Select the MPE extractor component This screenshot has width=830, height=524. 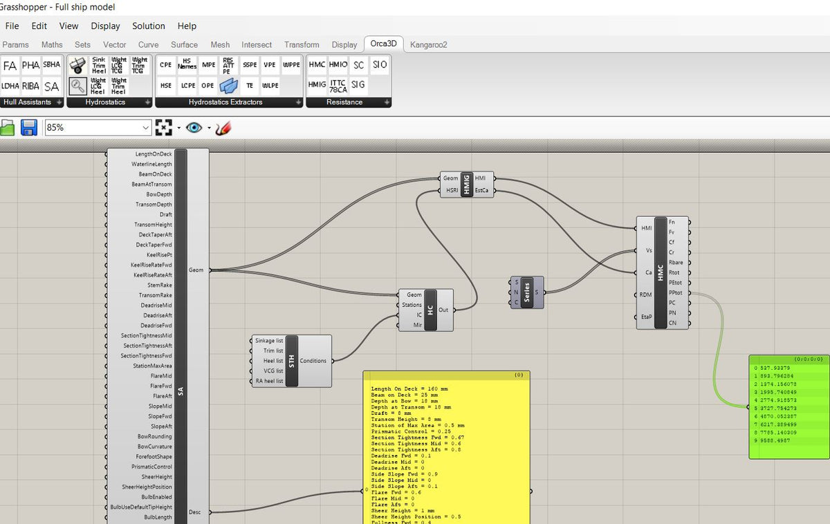click(x=208, y=65)
